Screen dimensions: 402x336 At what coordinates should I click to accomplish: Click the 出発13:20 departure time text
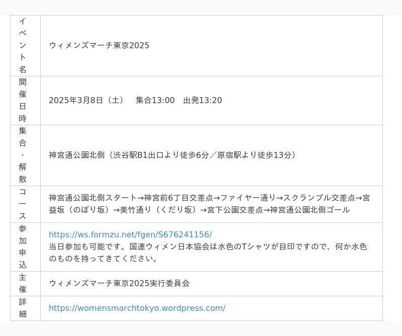203,100
